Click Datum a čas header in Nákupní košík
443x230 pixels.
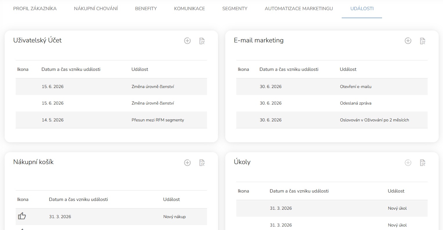(78, 200)
